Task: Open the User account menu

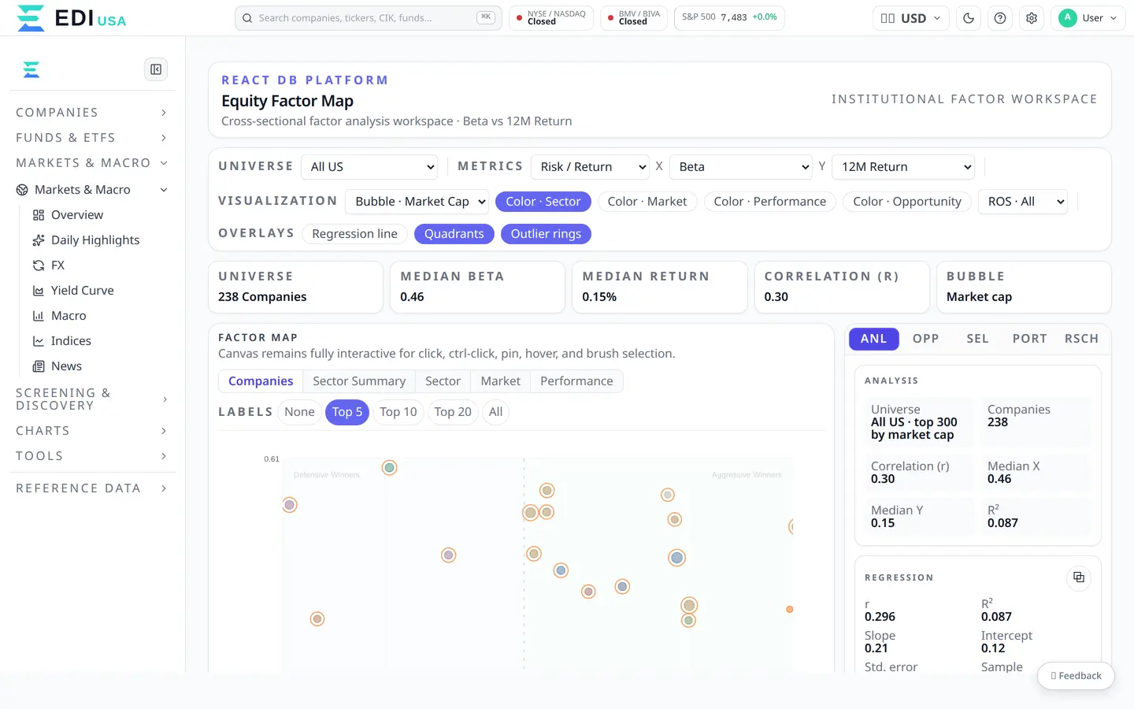Action: click(1088, 18)
